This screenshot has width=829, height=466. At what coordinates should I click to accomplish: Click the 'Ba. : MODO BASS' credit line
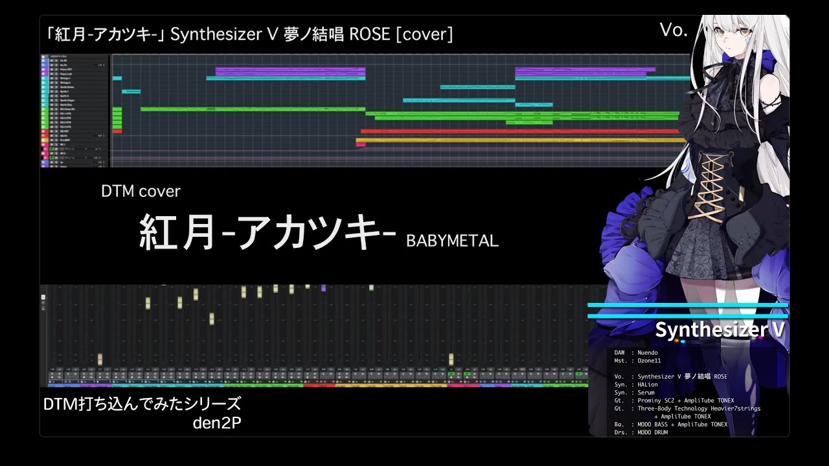coord(670,425)
